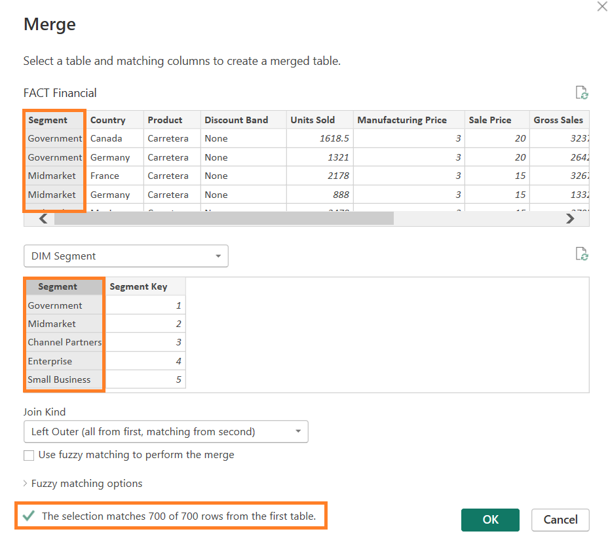Open the Join Kind dropdown
Image resolution: width=610 pixels, height=542 pixels.
coord(166,432)
